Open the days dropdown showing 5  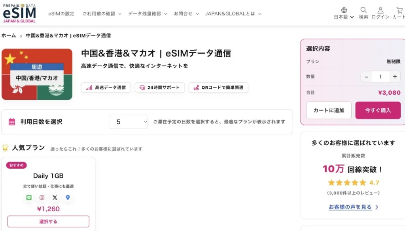pyautogui.click(x=129, y=122)
